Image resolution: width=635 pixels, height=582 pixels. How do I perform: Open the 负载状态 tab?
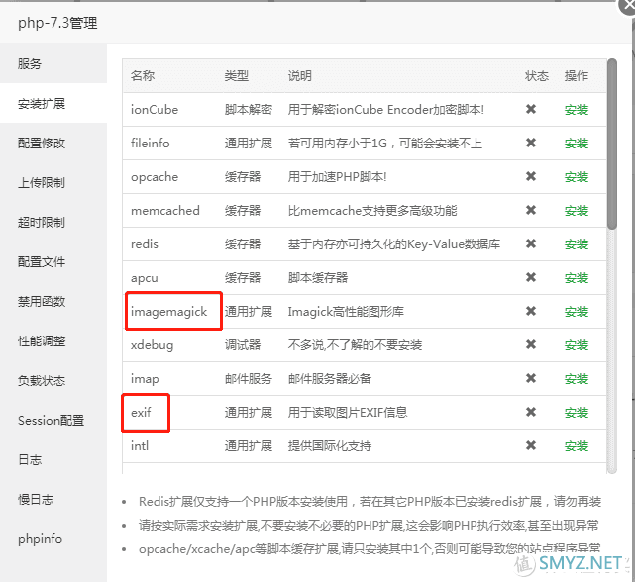(53, 381)
